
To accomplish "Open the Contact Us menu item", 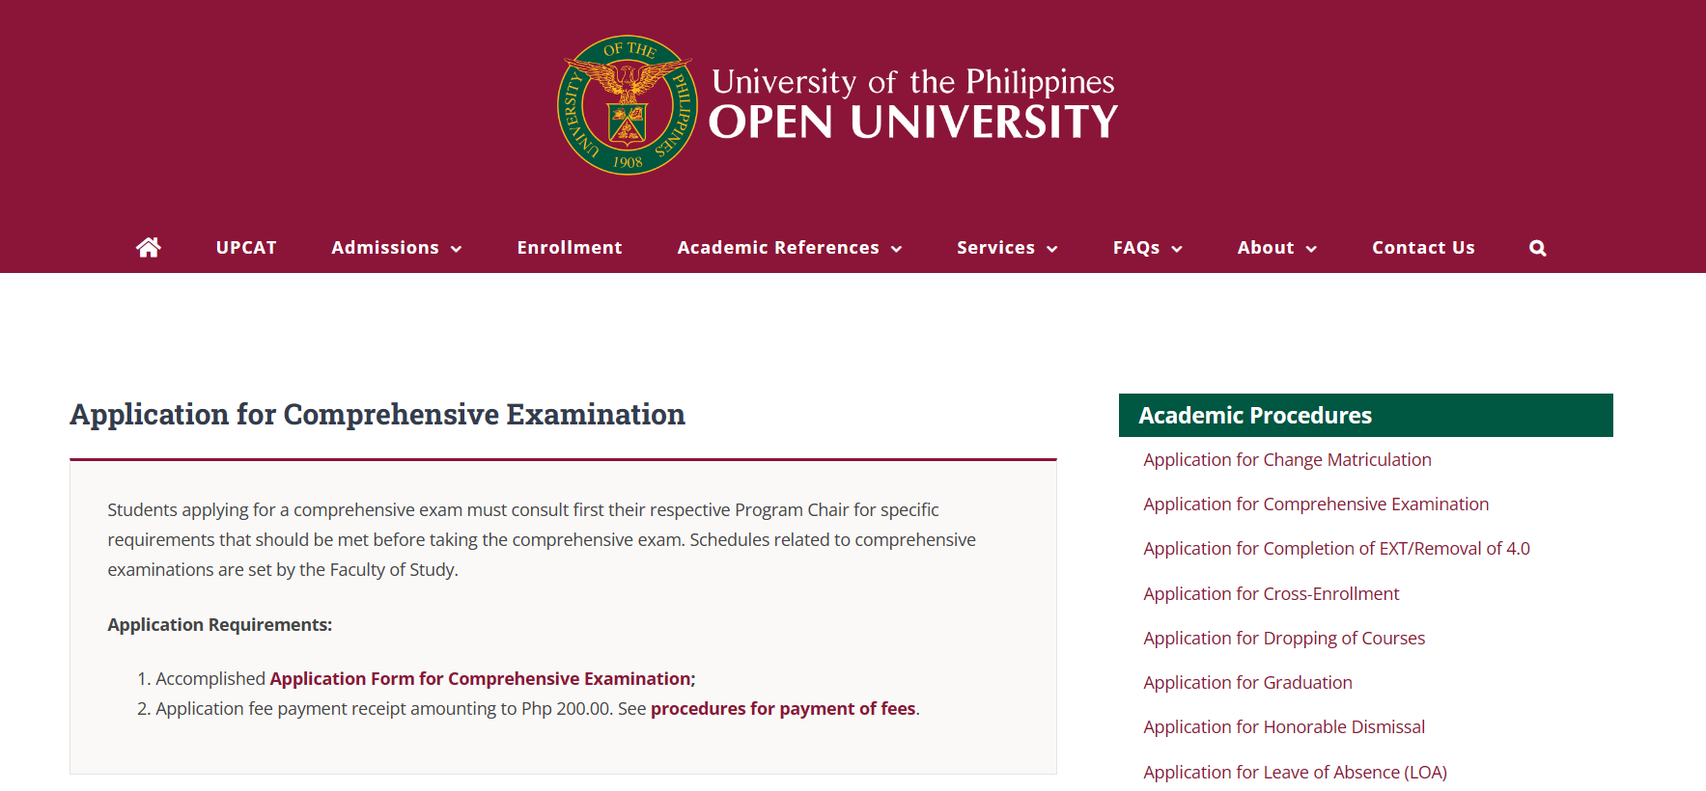I will pyautogui.click(x=1423, y=248).
